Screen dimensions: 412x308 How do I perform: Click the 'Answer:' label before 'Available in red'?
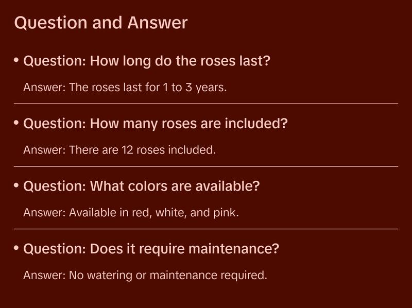44,212
